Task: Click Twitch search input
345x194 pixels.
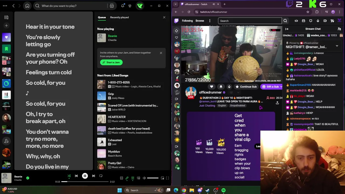Action: click(250, 21)
